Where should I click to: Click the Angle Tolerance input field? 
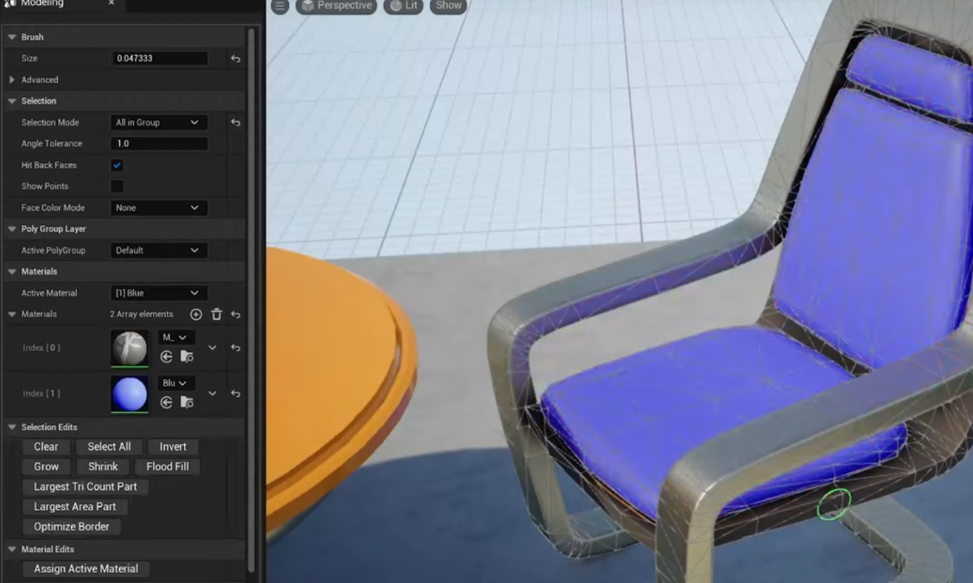click(159, 144)
